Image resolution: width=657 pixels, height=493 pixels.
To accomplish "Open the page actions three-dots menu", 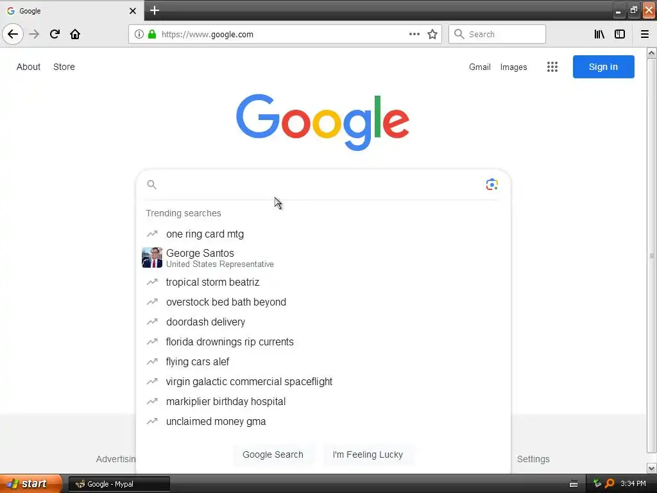I will [x=414, y=34].
